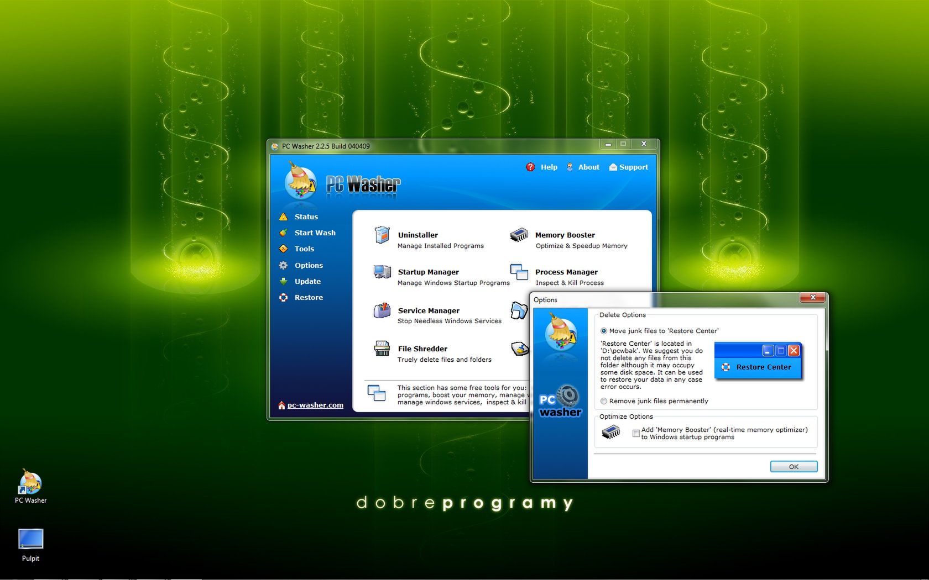Select Start Wash in the sidebar
929x580 pixels.
pos(315,233)
